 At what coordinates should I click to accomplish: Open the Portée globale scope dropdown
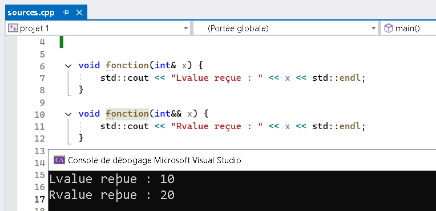[285, 28]
